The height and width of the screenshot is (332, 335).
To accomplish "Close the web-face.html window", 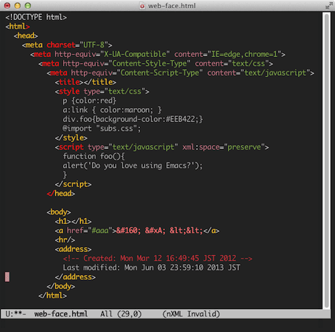I will pos(7,6).
